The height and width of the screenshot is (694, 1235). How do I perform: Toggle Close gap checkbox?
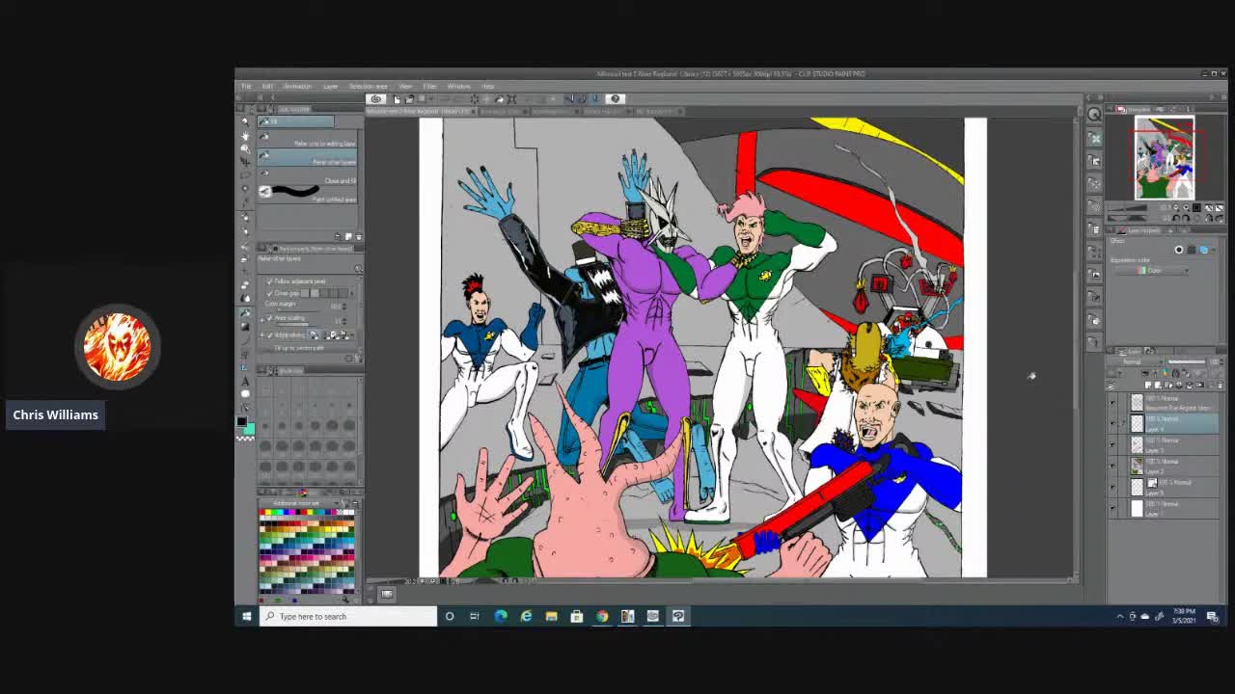(270, 293)
